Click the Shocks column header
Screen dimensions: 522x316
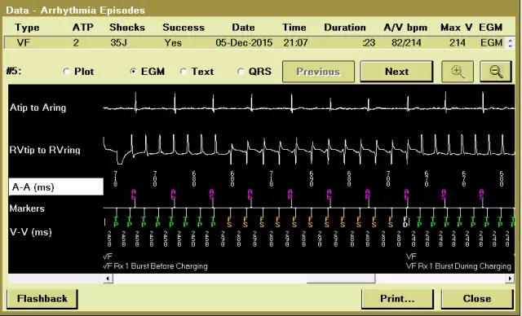(127, 28)
